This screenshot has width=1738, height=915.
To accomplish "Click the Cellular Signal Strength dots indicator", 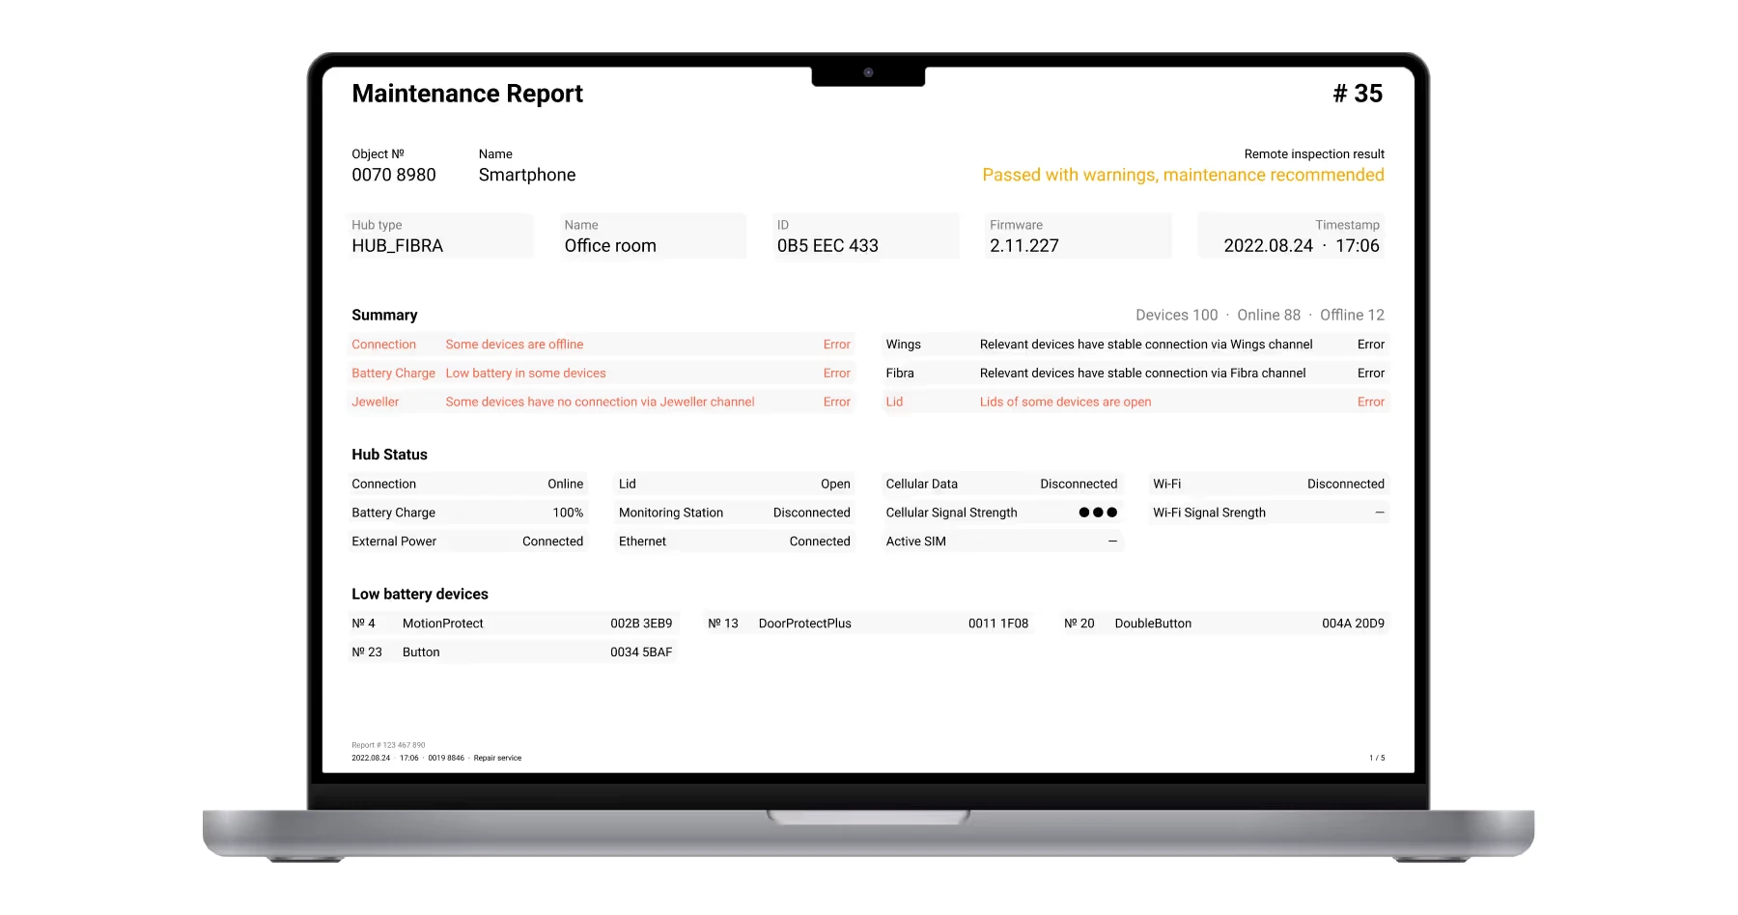I will tap(1098, 513).
